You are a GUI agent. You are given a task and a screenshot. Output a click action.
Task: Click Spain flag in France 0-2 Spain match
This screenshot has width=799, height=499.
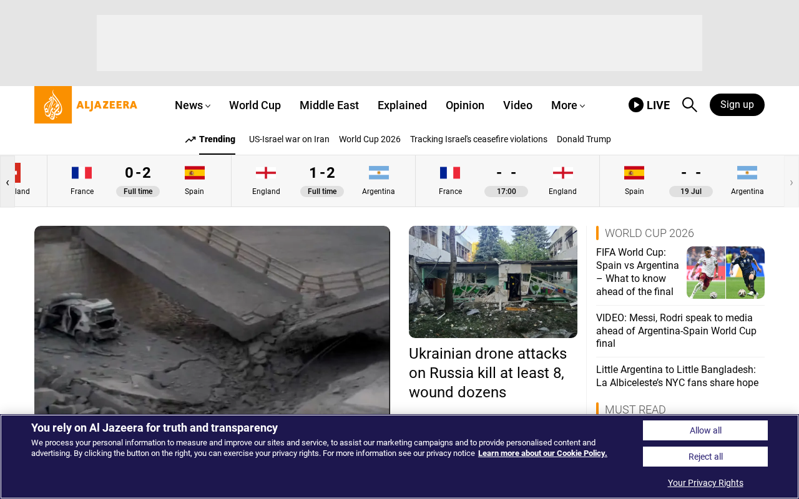pos(194,173)
